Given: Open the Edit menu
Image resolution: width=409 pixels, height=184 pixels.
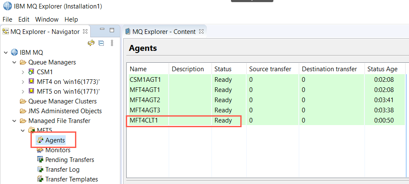Looking at the screenshot, I should coord(24,20).
